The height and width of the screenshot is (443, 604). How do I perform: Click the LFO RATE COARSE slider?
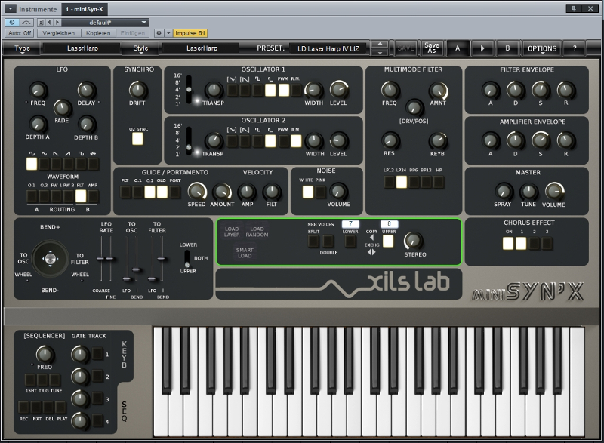(x=101, y=259)
